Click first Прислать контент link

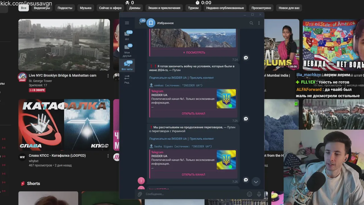[x=202, y=78]
